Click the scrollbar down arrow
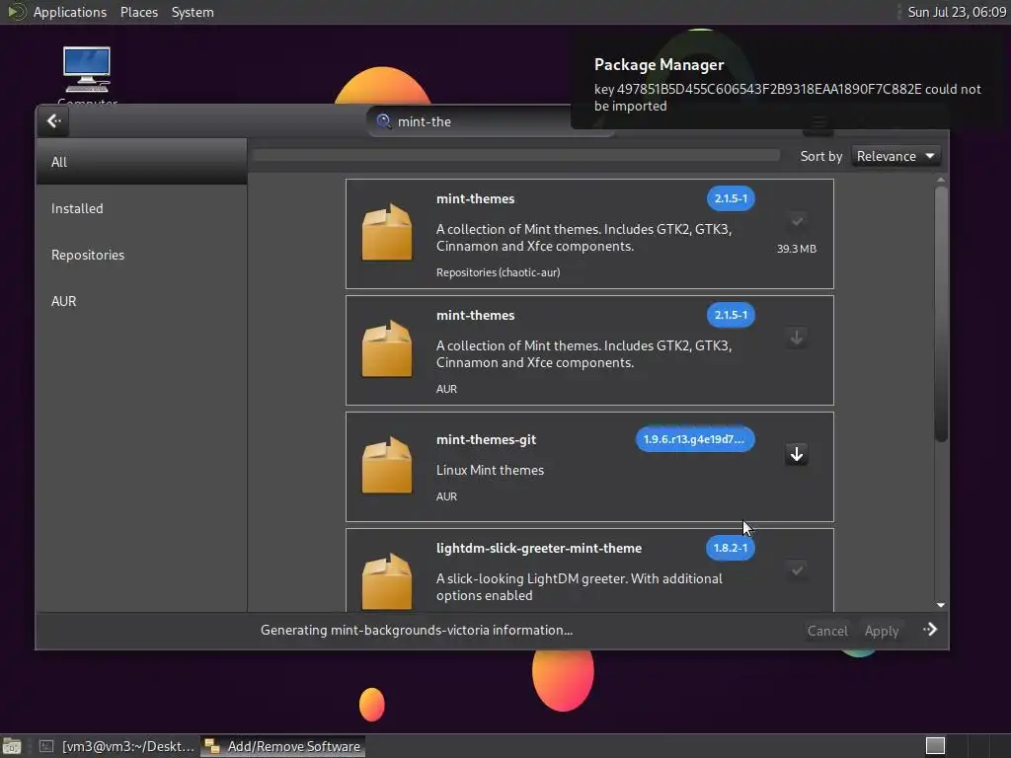1011x758 pixels. point(941,605)
